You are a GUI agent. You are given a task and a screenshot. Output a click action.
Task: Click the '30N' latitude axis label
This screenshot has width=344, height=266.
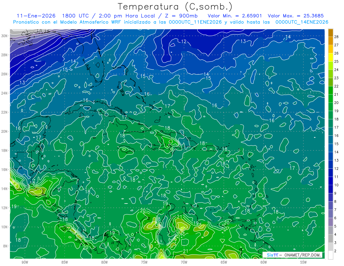coord(4,36)
